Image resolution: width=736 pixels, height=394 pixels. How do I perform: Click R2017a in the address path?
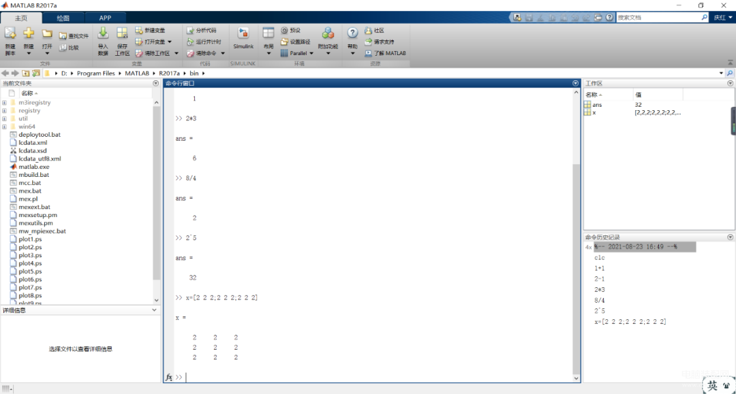pos(169,73)
